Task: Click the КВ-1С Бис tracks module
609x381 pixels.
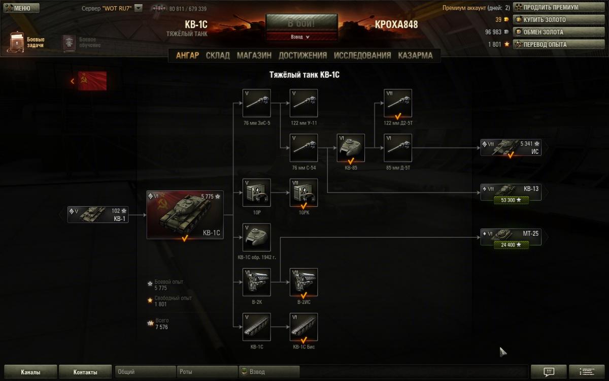Action: [303, 327]
